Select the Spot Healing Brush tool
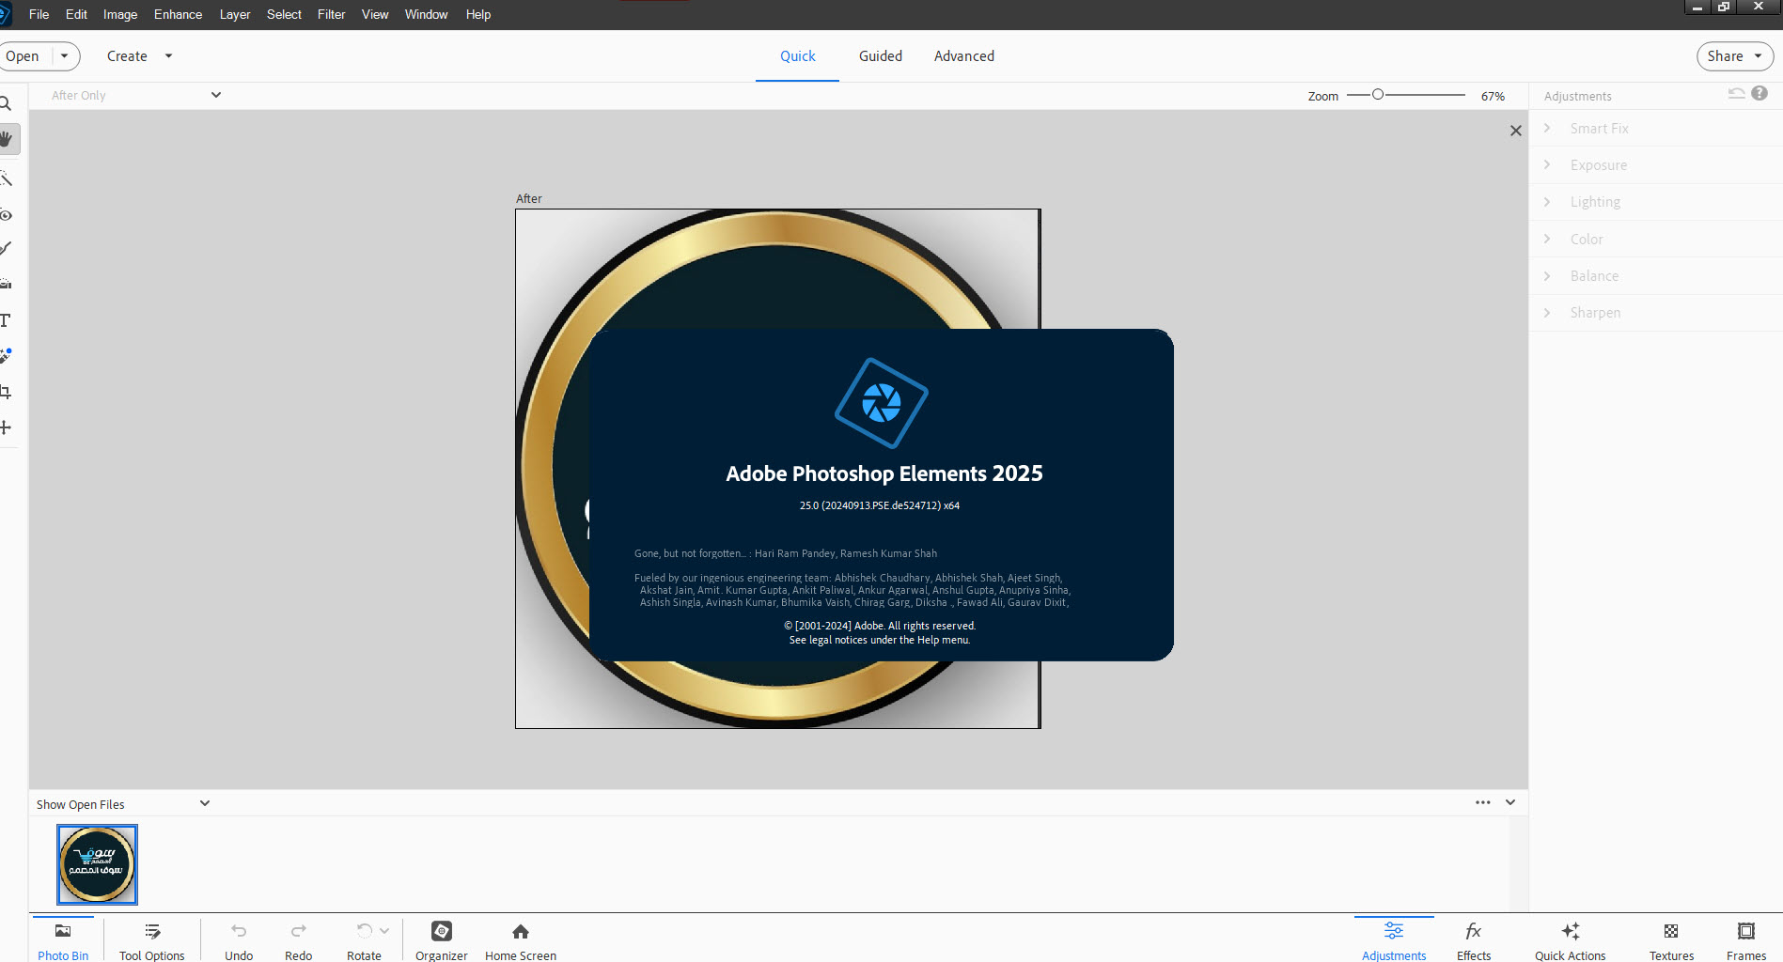 [x=6, y=356]
